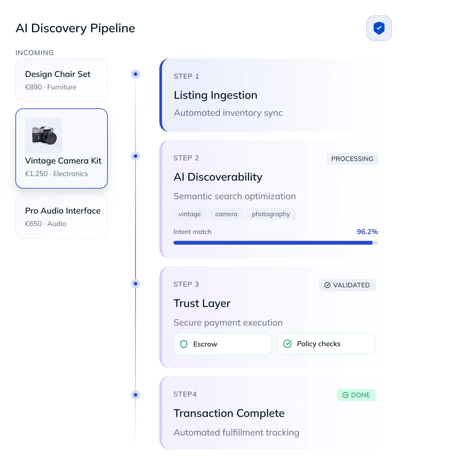Click the INCOMING section label

tap(35, 53)
